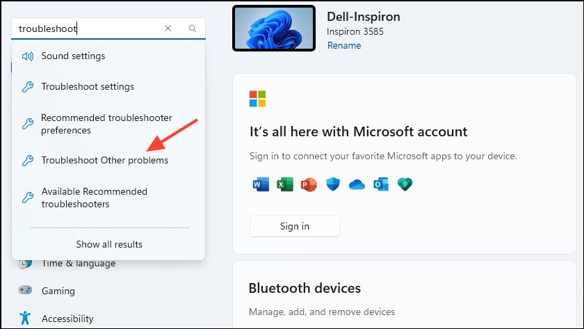Click the Sign in to connect description text
Image resolution: width=584 pixels, height=329 pixels.
pyautogui.click(x=383, y=156)
